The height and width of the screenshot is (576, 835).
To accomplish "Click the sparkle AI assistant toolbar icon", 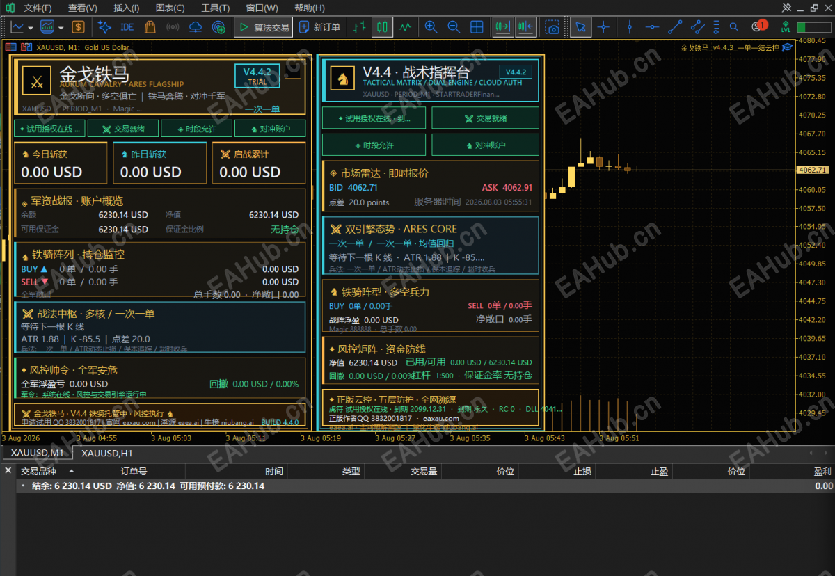I will pyautogui.click(x=104, y=27).
